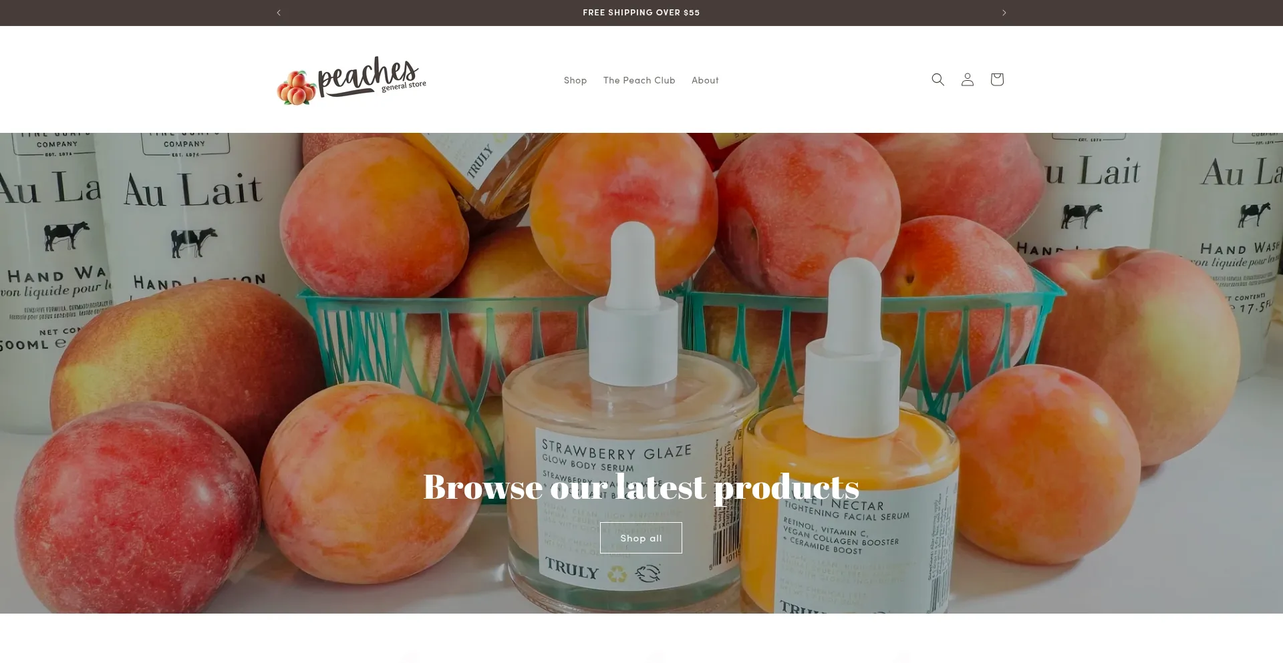Open the shopping cart icon
Screen dimensions: 1283x663
(996, 79)
